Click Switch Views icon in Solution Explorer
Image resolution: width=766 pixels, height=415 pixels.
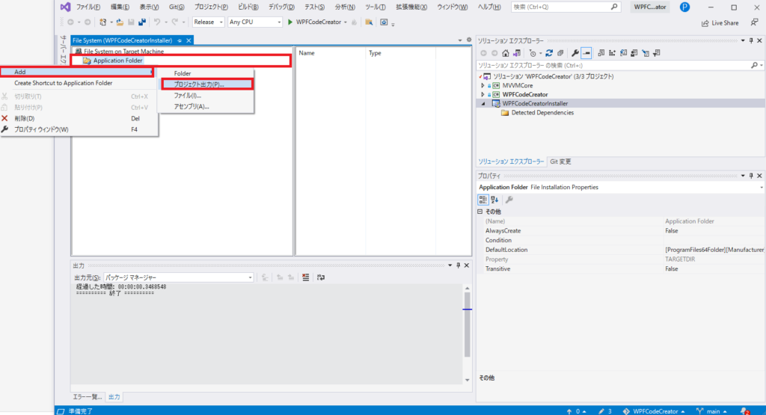[x=517, y=53]
